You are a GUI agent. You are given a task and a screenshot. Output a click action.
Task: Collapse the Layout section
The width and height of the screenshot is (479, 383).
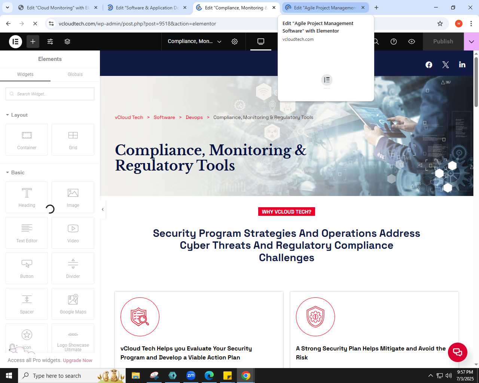pos(17,115)
